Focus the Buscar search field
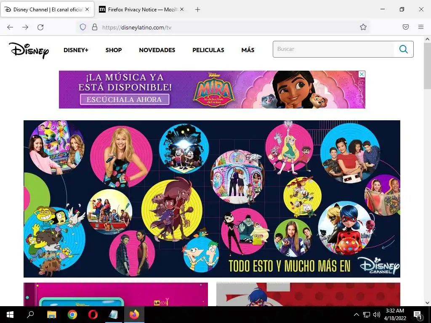This screenshot has height=323, width=431. [333, 49]
